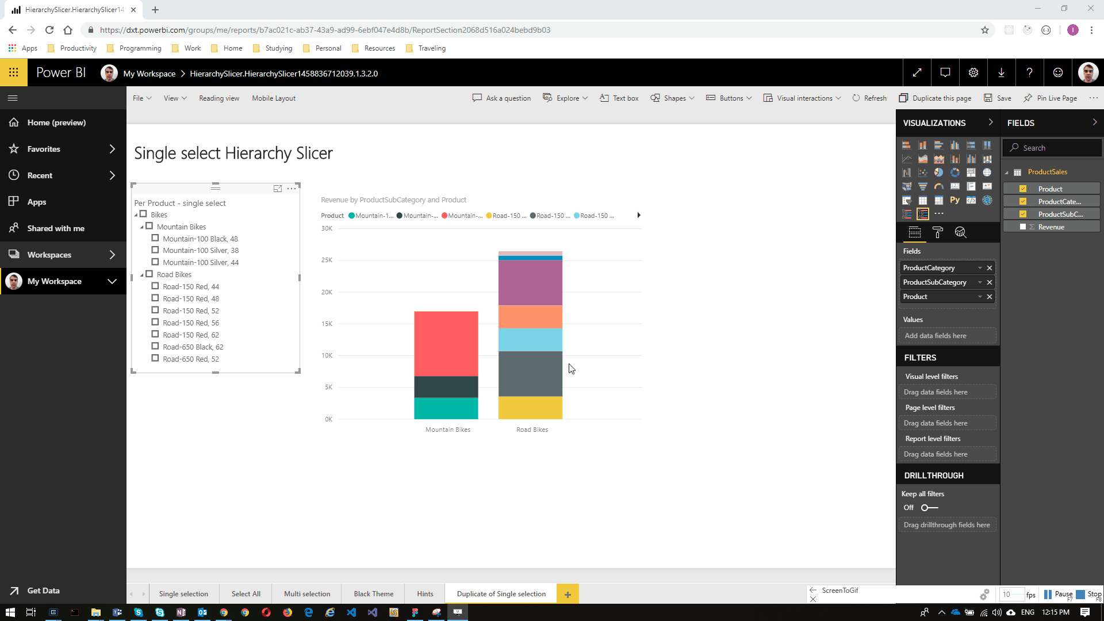This screenshot has width=1104, height=621.
Task: Check the Mountain-100 Black, 48 checkbox
Action: [x=155, y=238]
